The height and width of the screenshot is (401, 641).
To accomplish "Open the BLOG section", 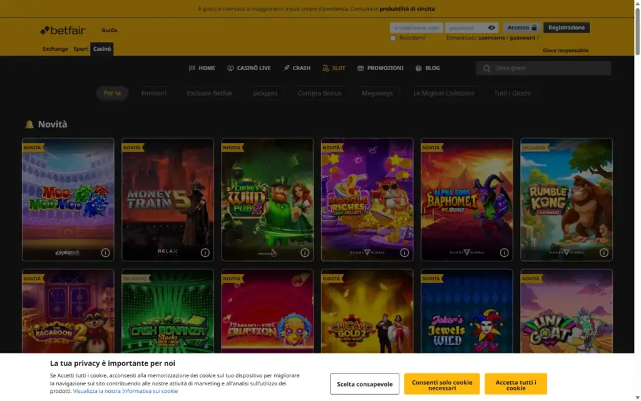I will [x=428, y=68].
